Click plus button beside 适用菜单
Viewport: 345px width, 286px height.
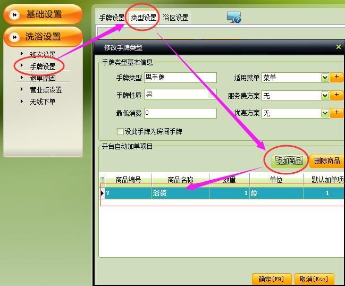click(336, 78)
